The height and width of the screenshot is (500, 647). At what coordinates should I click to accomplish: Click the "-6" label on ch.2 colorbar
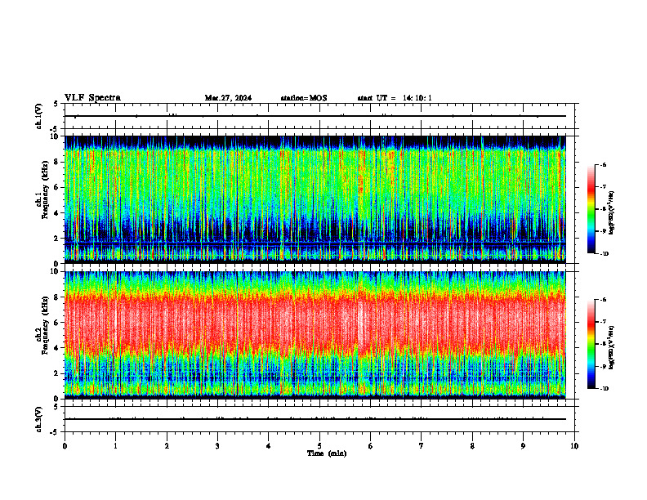pyautogui.click(x=603, y=300)
